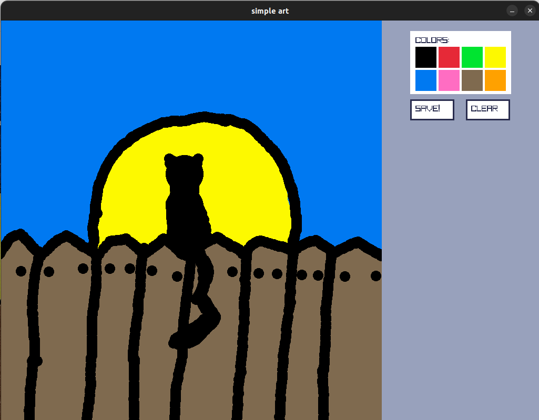Select the red color swatch

(449, 57)
